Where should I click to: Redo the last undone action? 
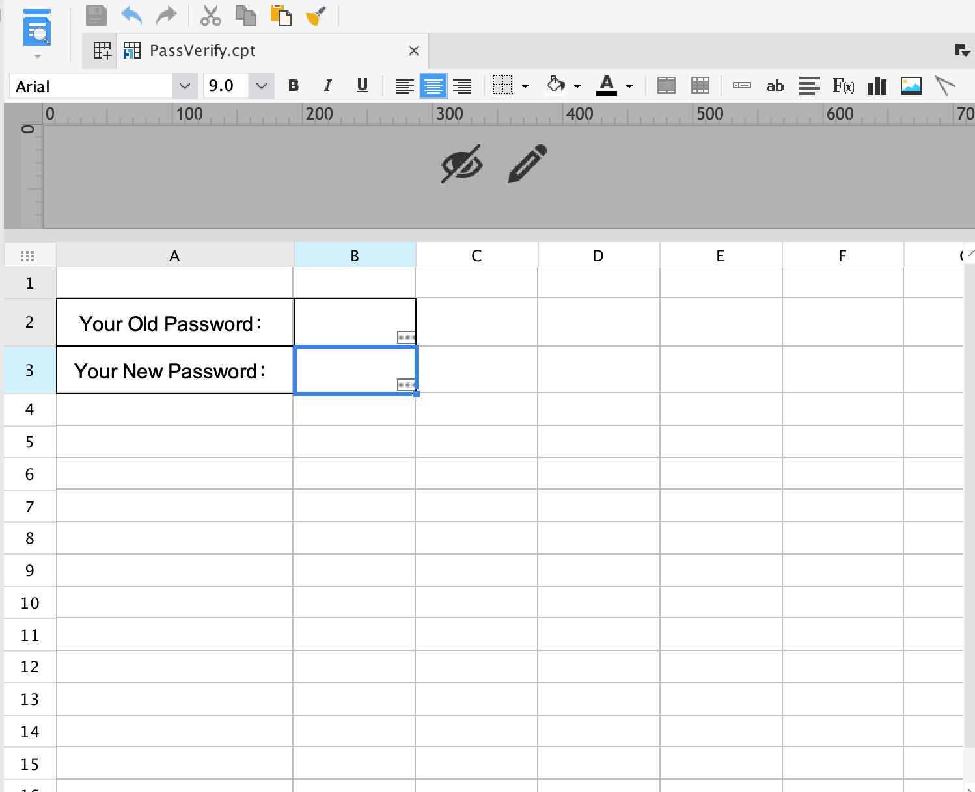167,15
